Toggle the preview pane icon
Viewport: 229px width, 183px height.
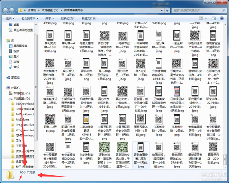coord(213,18)
